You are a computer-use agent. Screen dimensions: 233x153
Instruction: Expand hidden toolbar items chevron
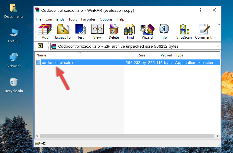click(x=218, y=24)
